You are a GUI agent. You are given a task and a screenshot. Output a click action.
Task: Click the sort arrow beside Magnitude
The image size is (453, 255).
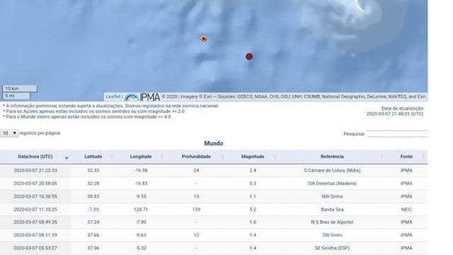click(275, 157)
